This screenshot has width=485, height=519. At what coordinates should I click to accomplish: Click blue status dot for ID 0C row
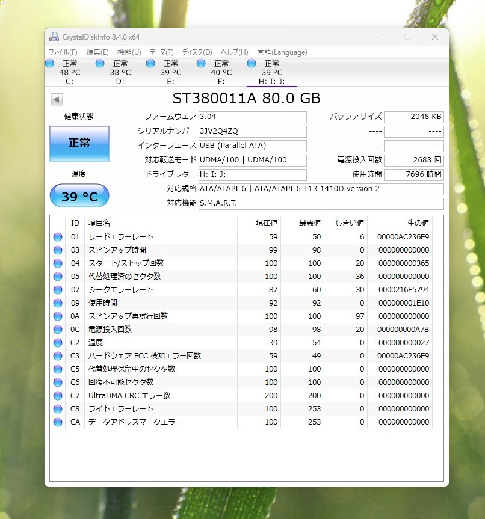tap(58, 330)
